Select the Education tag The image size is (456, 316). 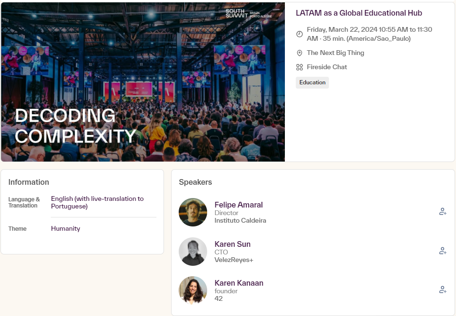click(312, 82)
